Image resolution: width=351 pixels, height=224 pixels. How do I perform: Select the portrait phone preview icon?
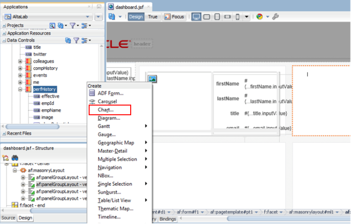tap(238, 17)
